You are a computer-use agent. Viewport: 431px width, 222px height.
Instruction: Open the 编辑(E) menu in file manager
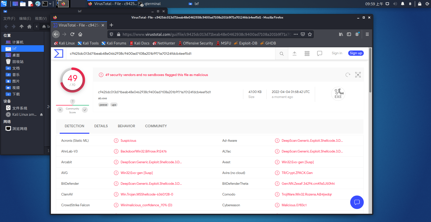click(25, 18)
